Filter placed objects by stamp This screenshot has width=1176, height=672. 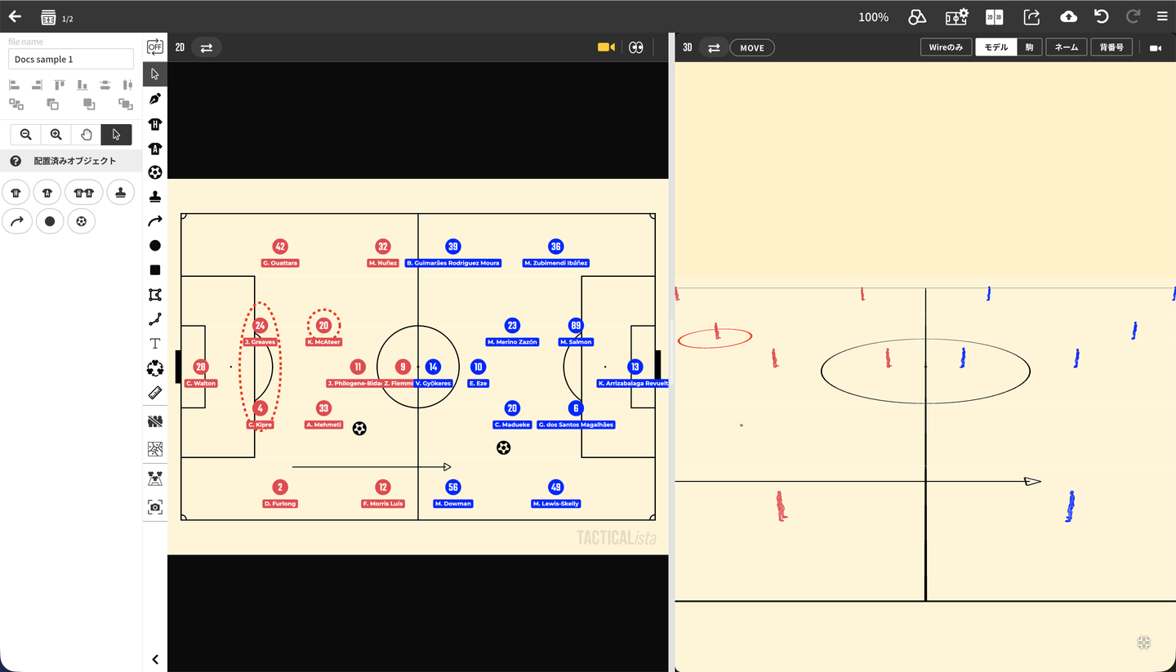tap(120, 193)
